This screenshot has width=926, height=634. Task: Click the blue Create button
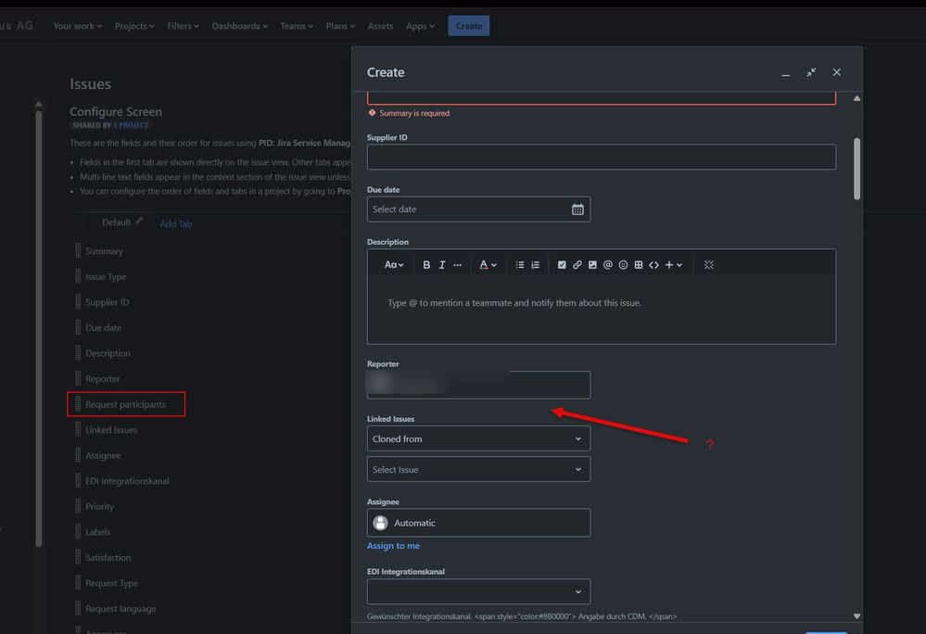[x=469, y=26]
